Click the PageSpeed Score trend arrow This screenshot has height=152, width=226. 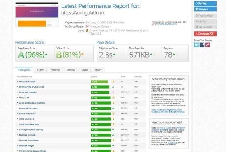46,55
